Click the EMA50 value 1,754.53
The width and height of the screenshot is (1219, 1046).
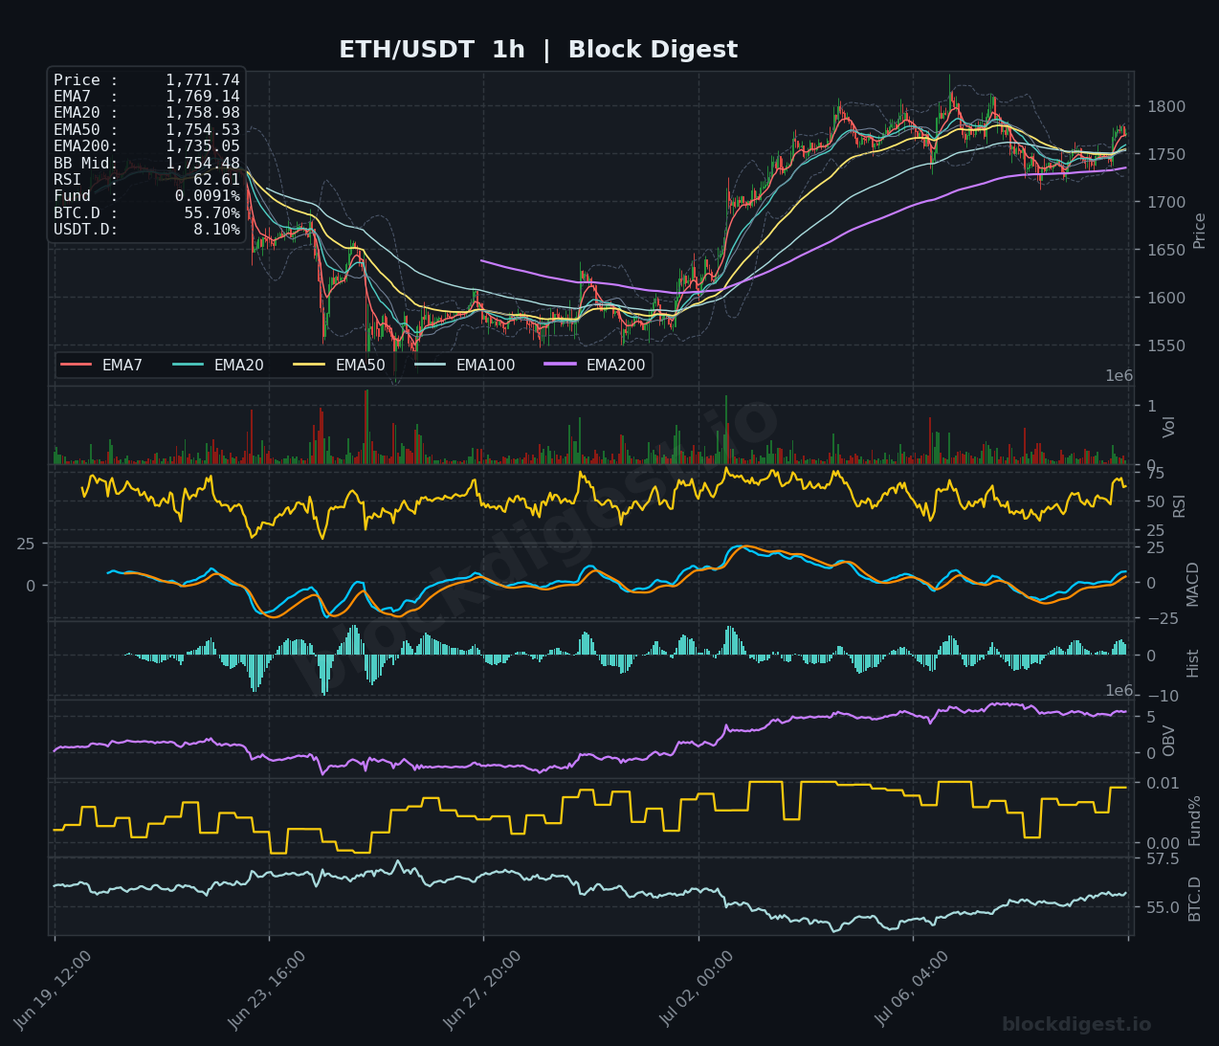coord(203,130)
